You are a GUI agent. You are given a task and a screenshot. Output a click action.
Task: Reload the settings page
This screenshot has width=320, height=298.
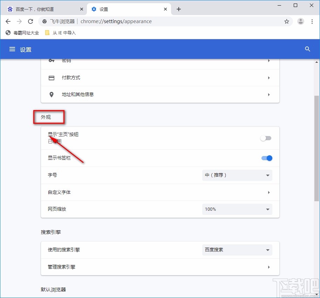pos(30,21)
